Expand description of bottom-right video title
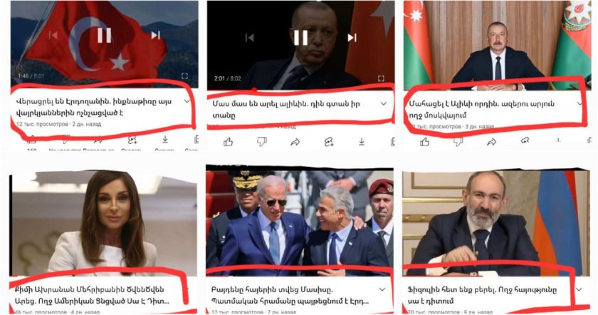This screenshot has width=598, height=315. point(579,289)
